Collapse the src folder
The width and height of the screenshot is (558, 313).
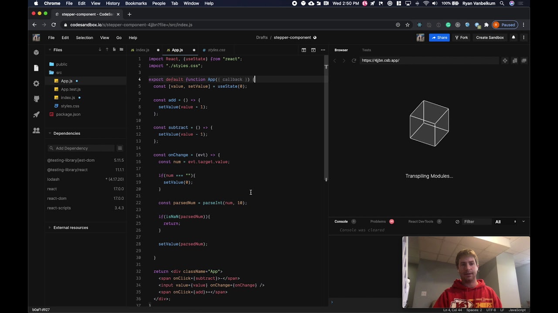tap(59, 73)
